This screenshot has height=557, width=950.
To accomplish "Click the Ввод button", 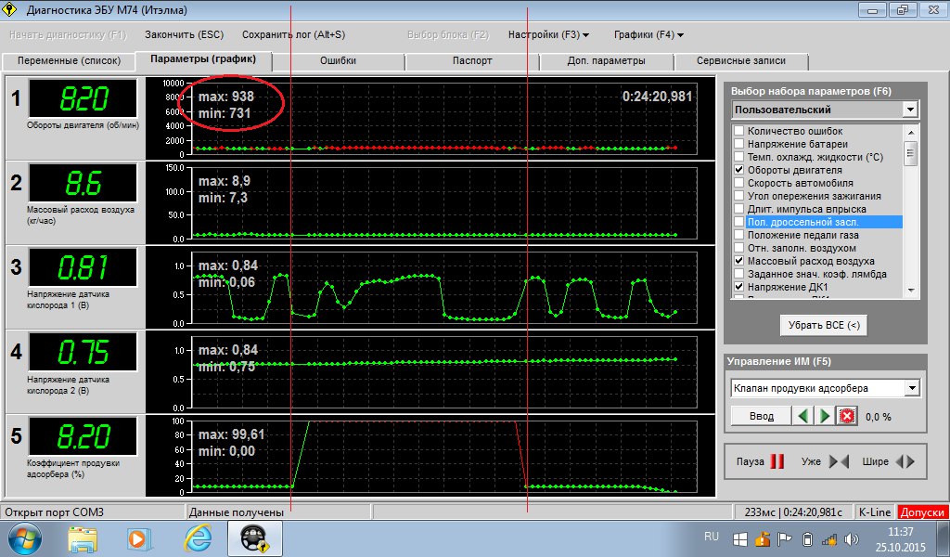I will click(x=761, y=417).
